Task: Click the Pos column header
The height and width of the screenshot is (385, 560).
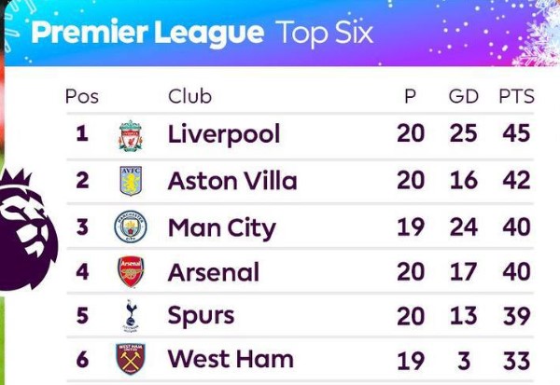Action: click(81, 96)
